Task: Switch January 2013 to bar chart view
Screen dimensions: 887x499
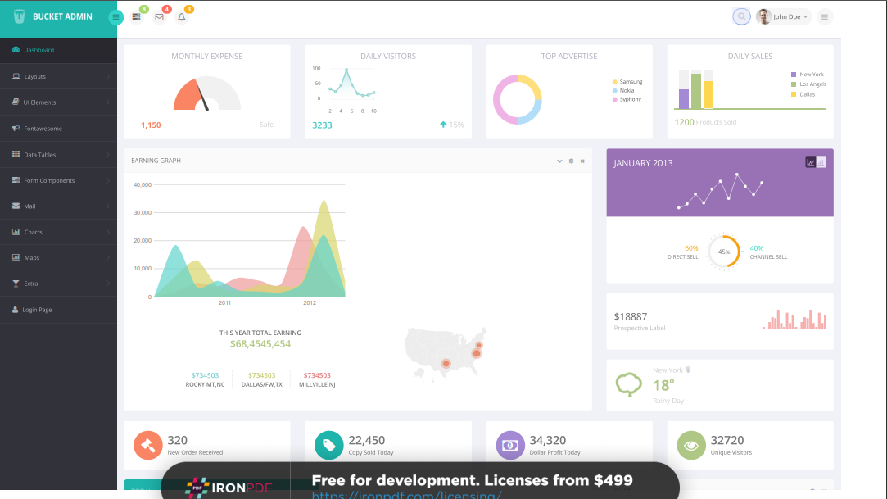Action: click(821, 162)
